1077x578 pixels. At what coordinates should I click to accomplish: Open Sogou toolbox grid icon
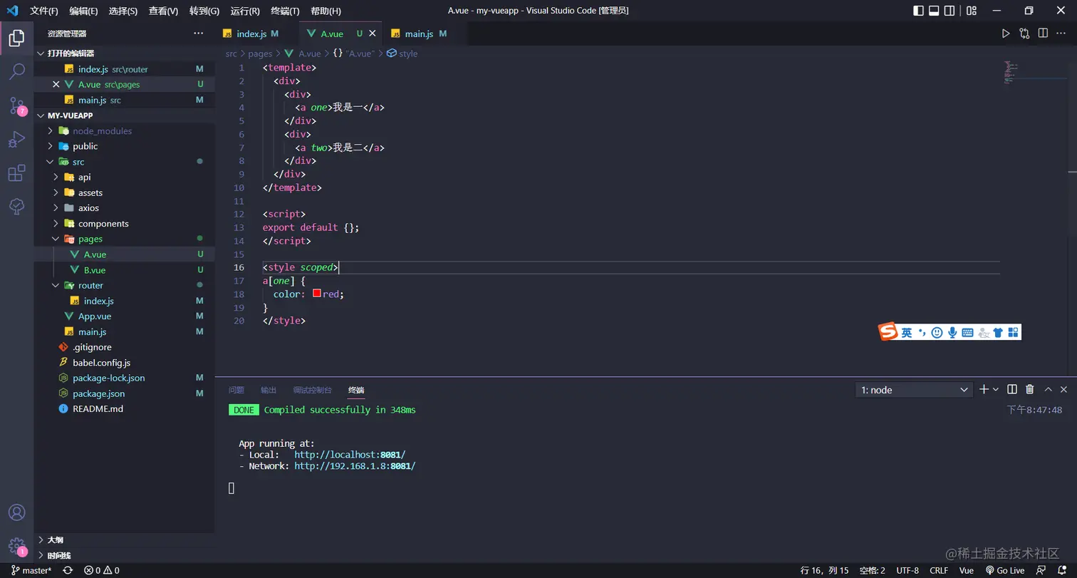(1013, 332)
